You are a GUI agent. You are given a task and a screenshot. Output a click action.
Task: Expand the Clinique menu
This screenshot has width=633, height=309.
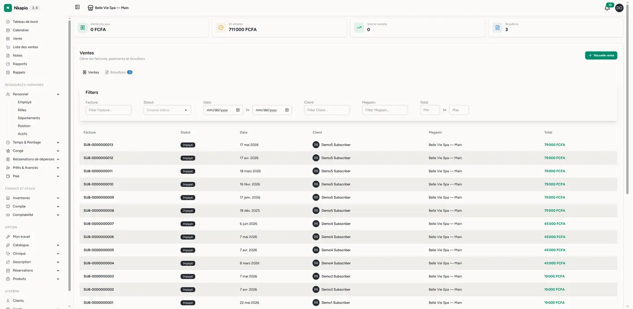(33, 254)
